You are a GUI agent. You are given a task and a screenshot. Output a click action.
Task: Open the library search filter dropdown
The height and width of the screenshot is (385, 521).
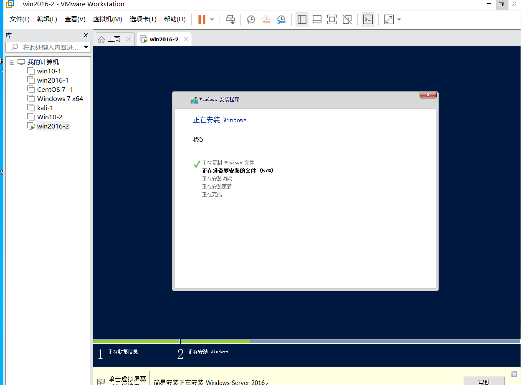[x=86, y=47]
